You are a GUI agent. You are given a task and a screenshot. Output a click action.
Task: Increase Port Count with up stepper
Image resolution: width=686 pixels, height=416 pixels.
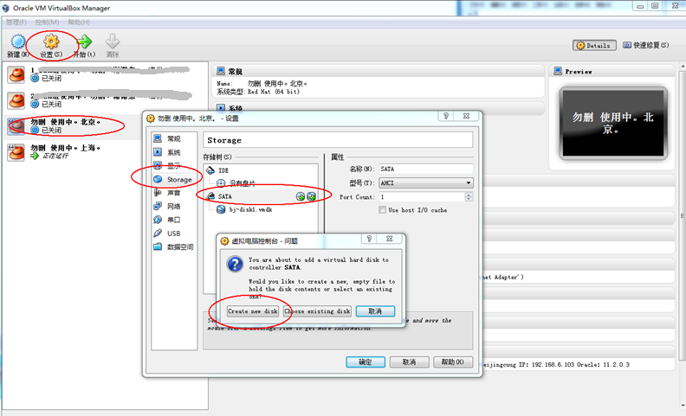tap(469, 195)
